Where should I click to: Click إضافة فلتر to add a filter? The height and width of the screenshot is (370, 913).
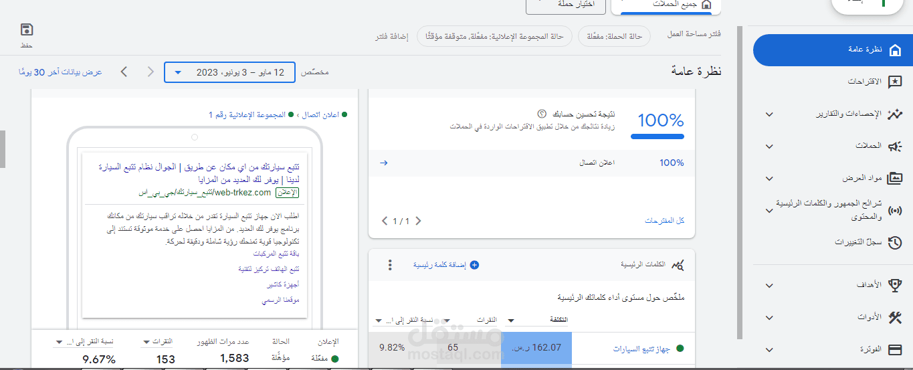(391, 36)
